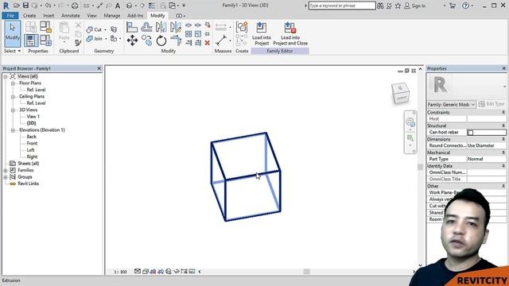Toggle the Can host rebar checkbox
Screen dimensions: 509x286
pyautogui.click(x=470, y=133)
